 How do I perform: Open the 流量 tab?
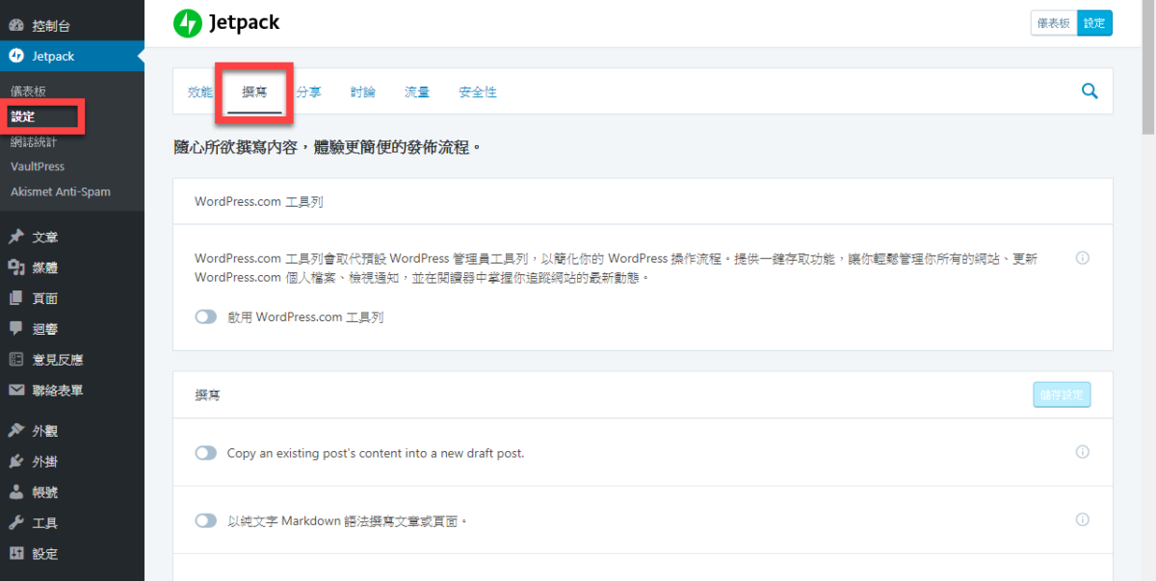(417, 92)
